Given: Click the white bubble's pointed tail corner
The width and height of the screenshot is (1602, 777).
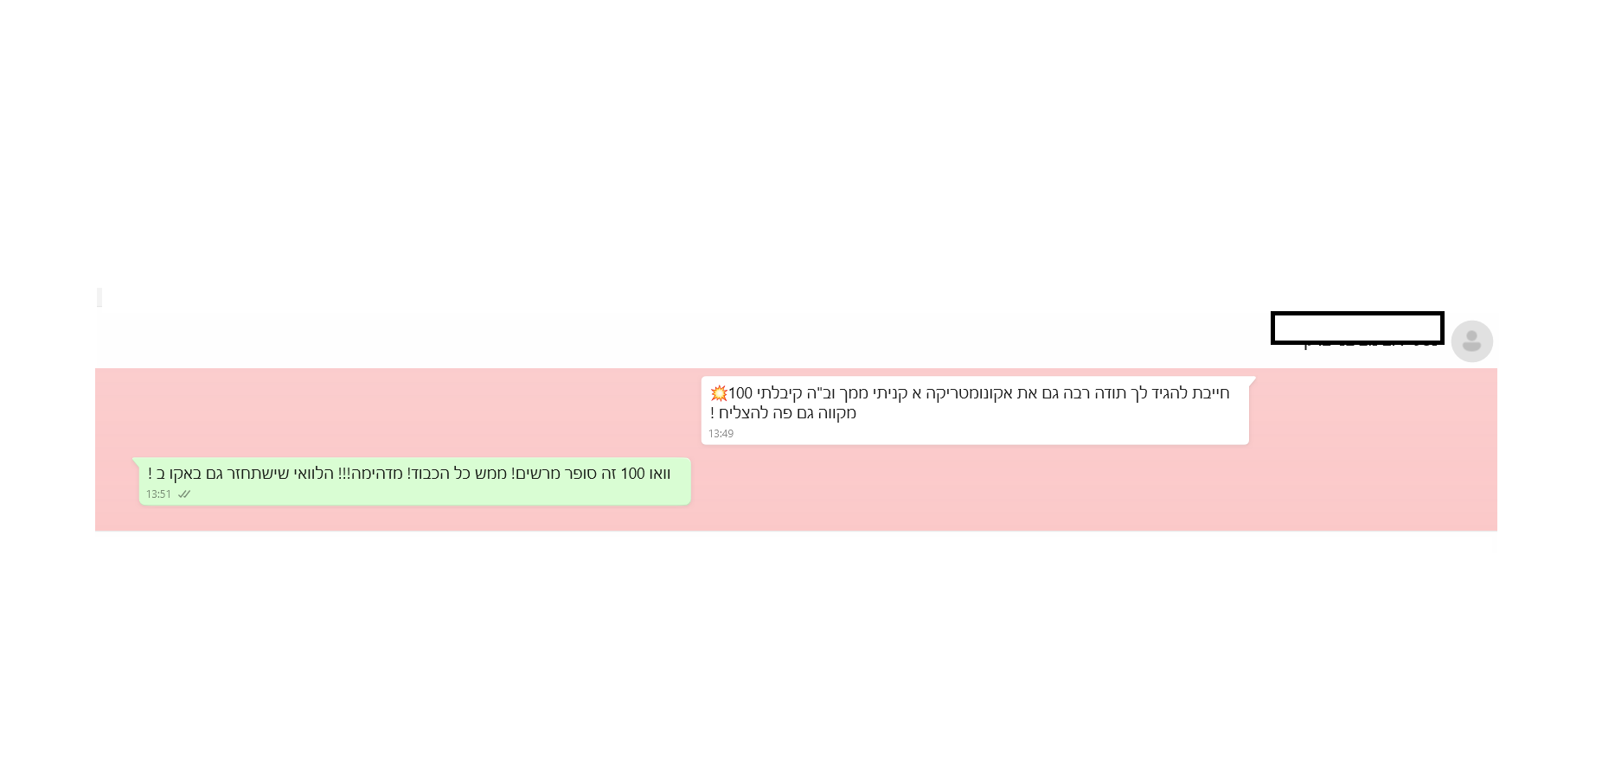Looking at the screenshot, I should tap(1252, 380).
